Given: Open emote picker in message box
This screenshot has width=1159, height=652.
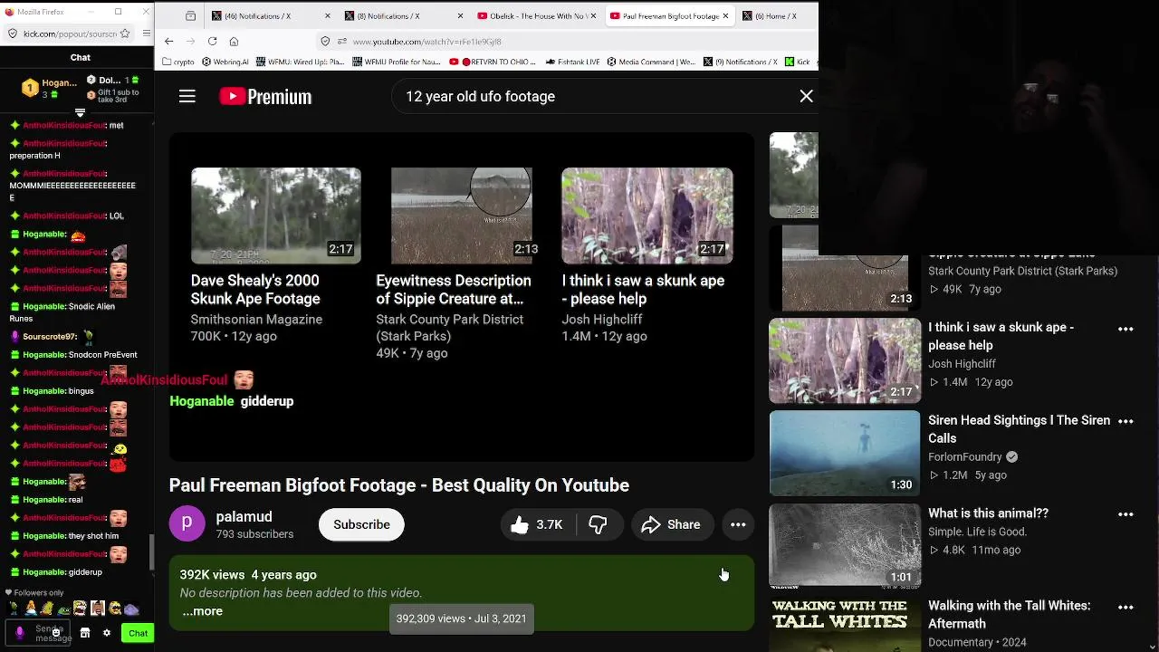Looking at the screenshot, I should tap(56, 633).
